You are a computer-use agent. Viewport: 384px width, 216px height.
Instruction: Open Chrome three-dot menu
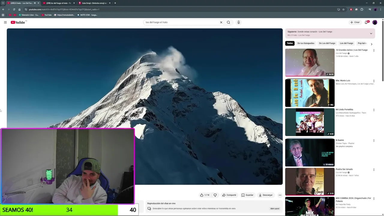point(380,9)
